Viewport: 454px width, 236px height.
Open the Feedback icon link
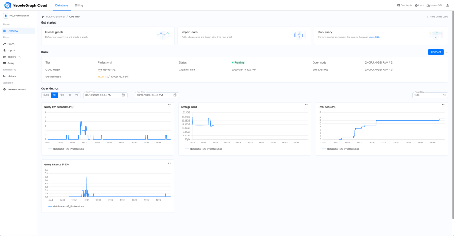pyautogui.click(x=399, y=5)
